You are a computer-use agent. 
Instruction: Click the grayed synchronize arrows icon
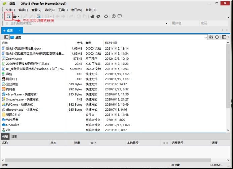pos(71,16)
